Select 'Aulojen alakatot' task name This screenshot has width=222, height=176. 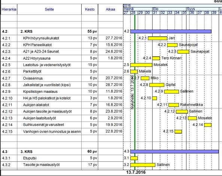(36, 105)
